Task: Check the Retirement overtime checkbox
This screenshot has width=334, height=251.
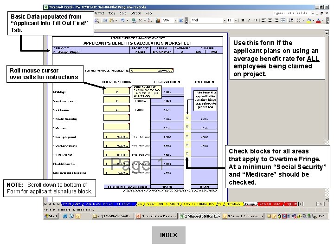Action: pos(187,154)
